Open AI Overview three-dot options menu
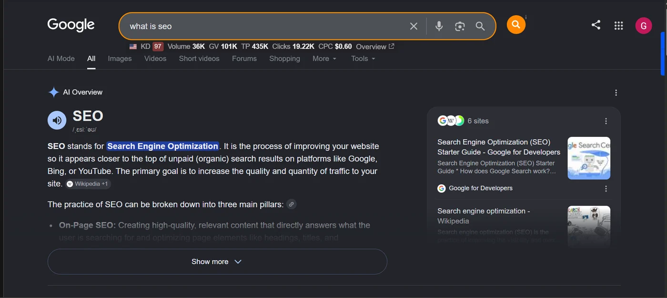667x298 pixels. tap(616, 93)
